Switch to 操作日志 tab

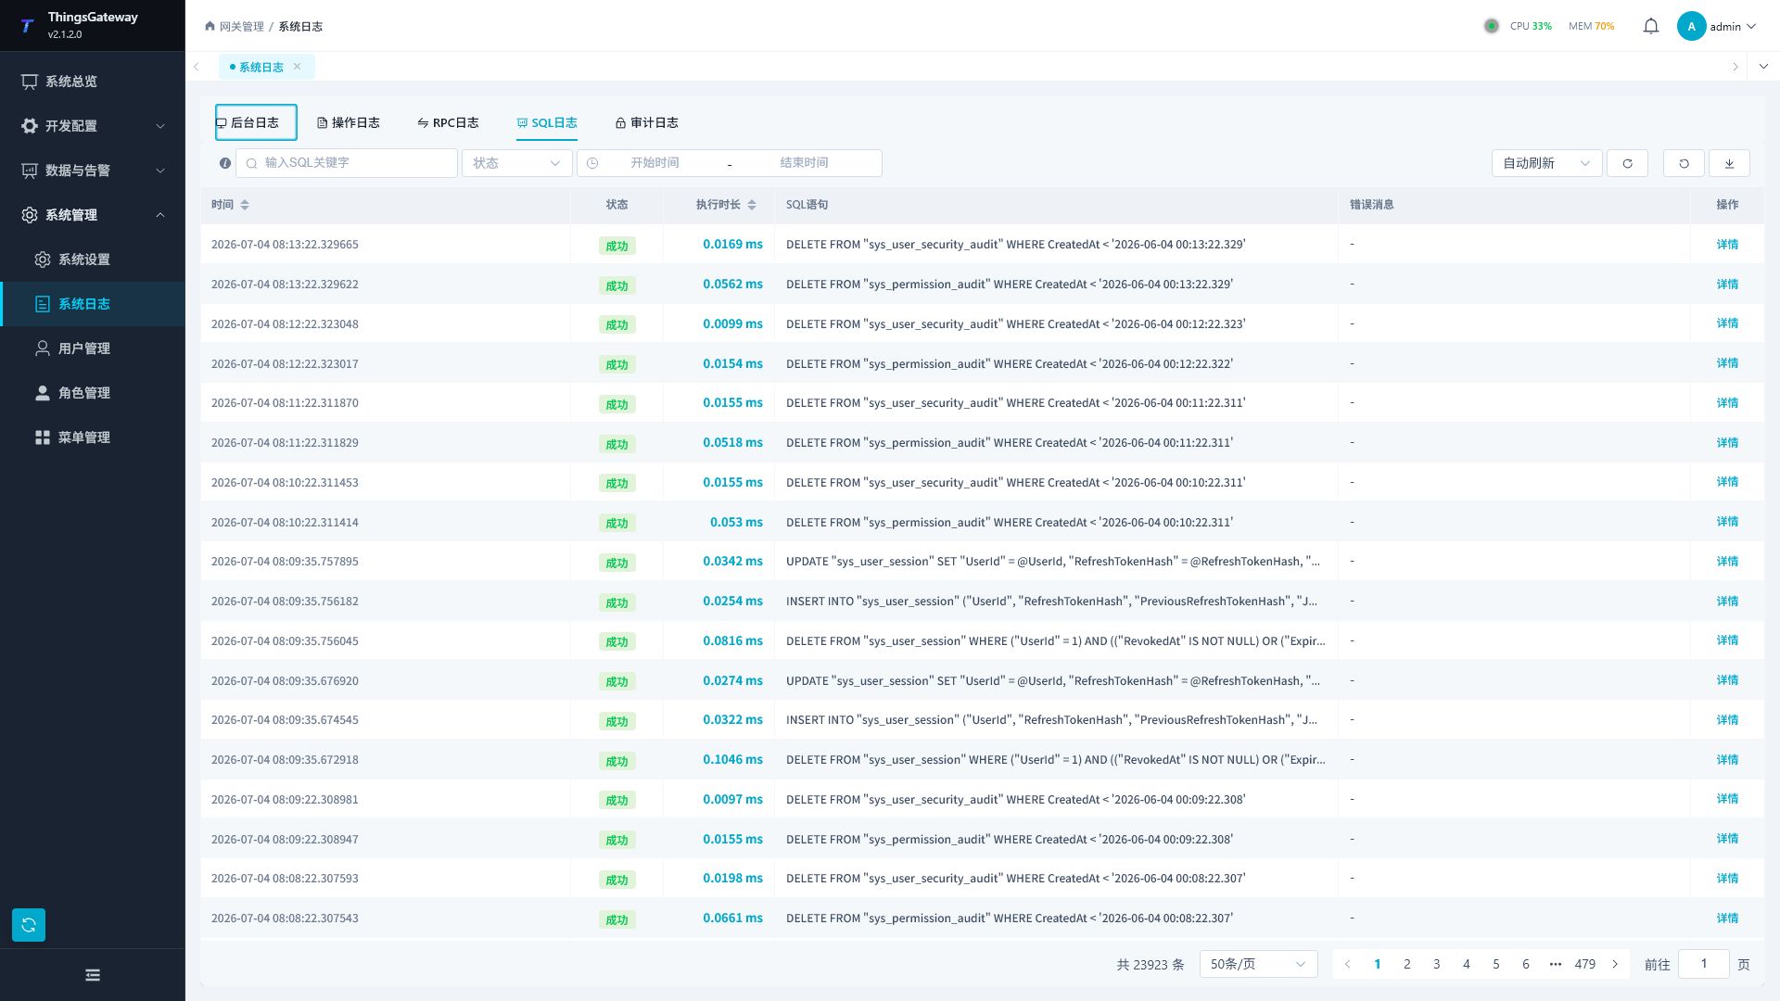tap(349, 122)
